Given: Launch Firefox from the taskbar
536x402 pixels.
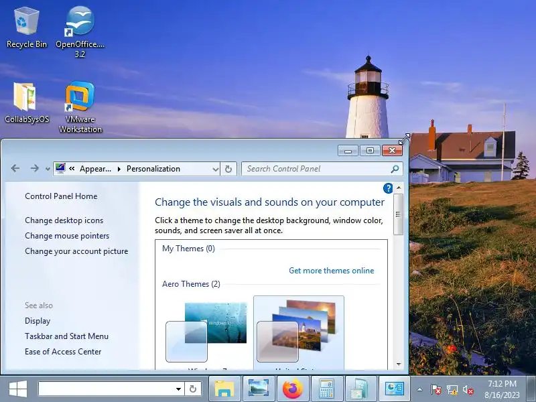Looking at the screenshot, I should coord(293,389).
